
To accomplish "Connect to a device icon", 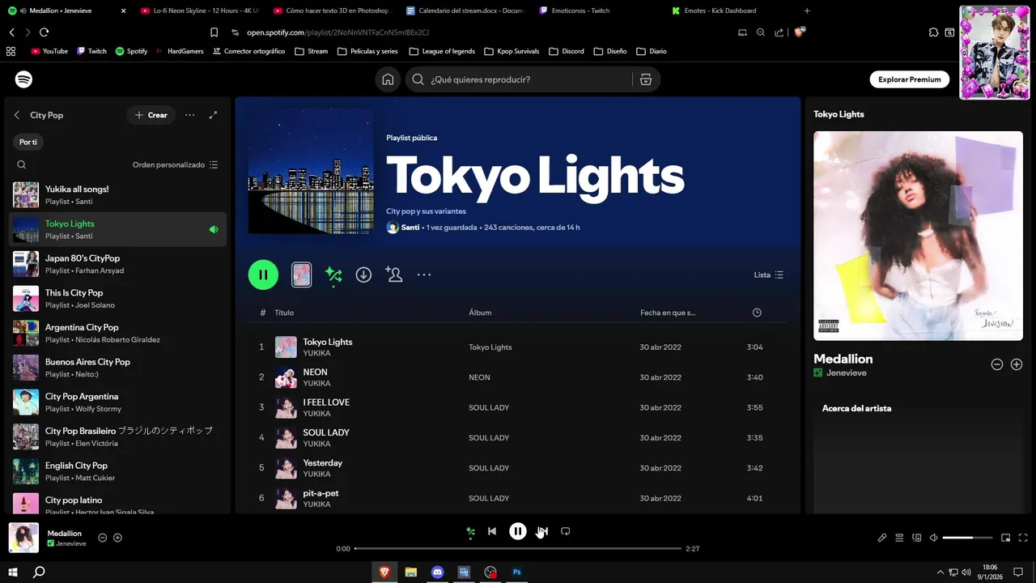I will tap(917, 538).
